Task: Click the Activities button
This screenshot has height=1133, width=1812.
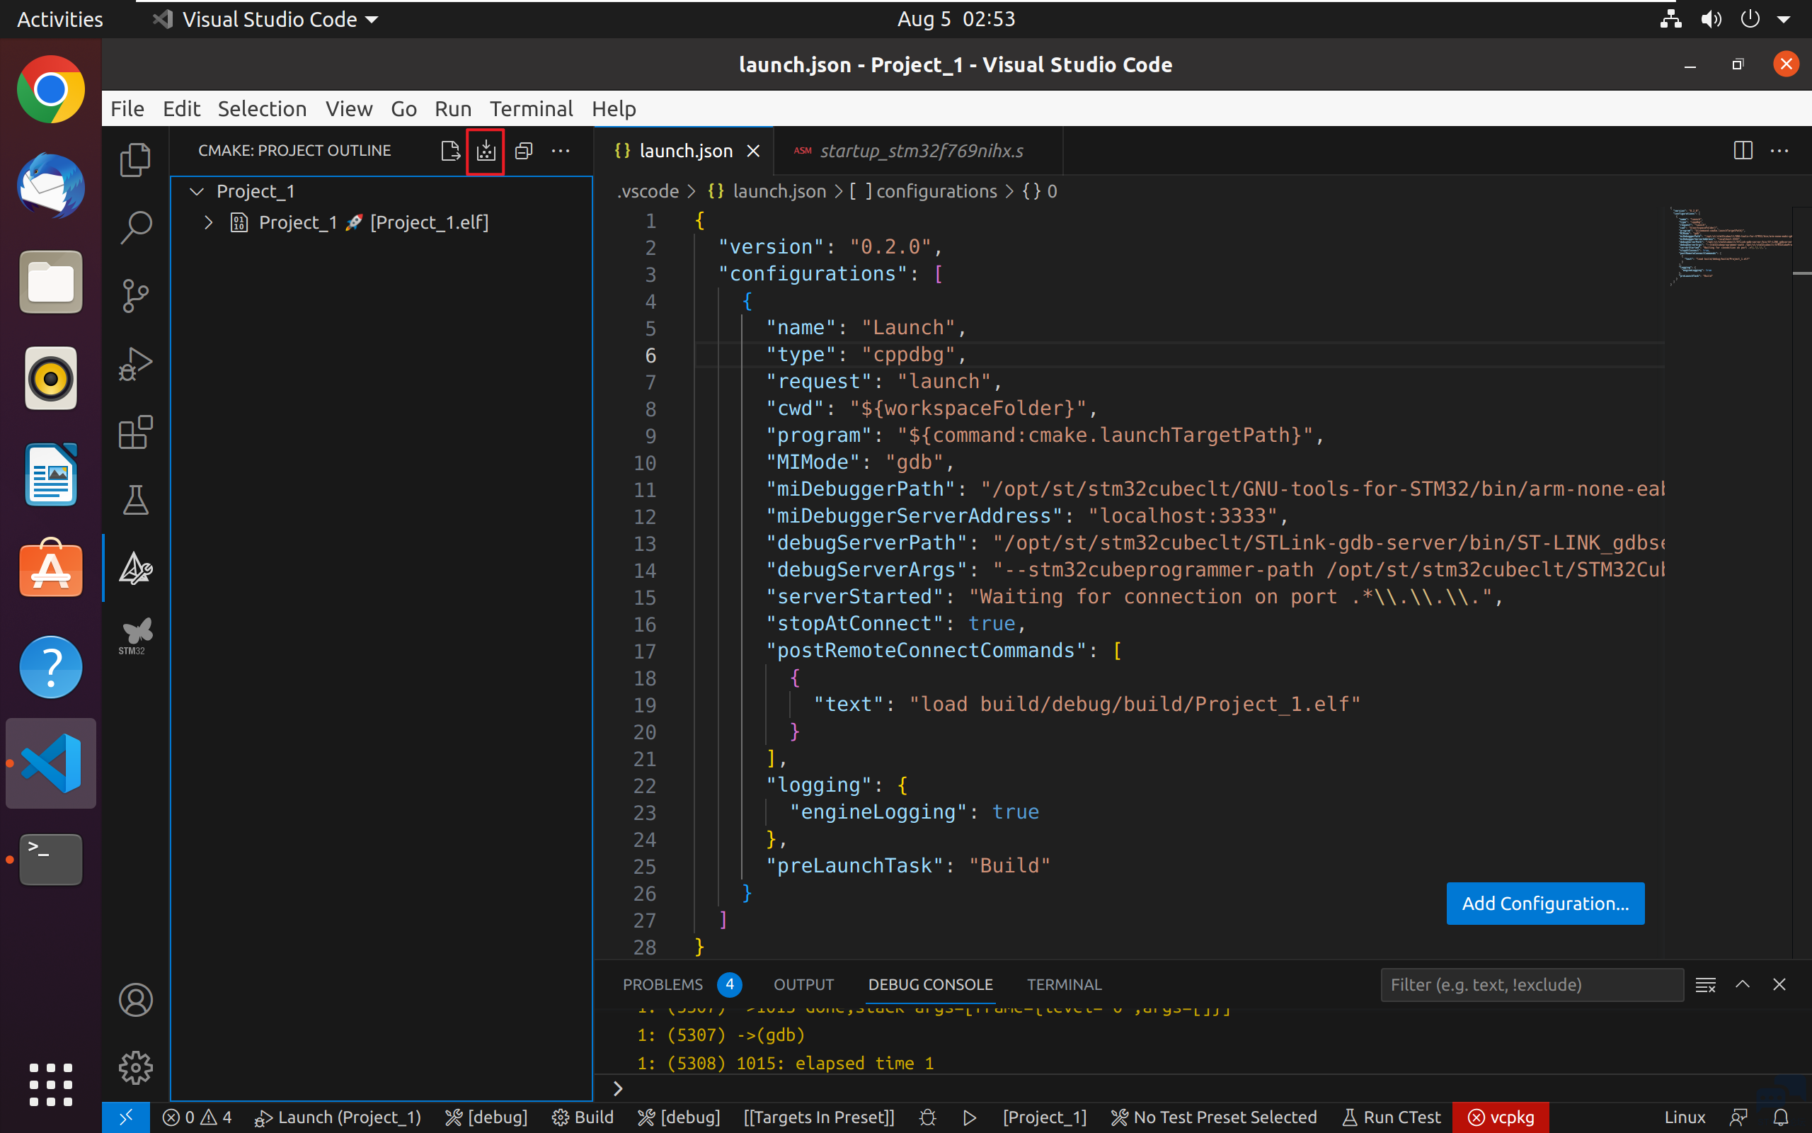Action: [60, 20]
